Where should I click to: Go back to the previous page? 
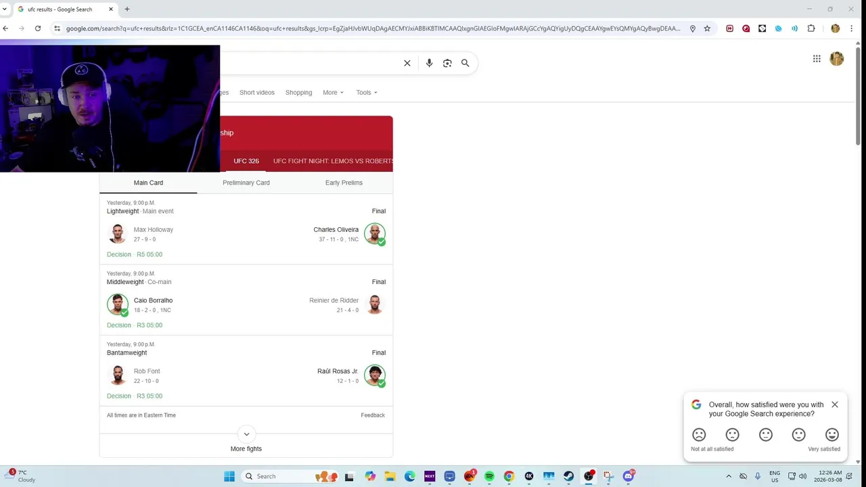click(5, 28)
